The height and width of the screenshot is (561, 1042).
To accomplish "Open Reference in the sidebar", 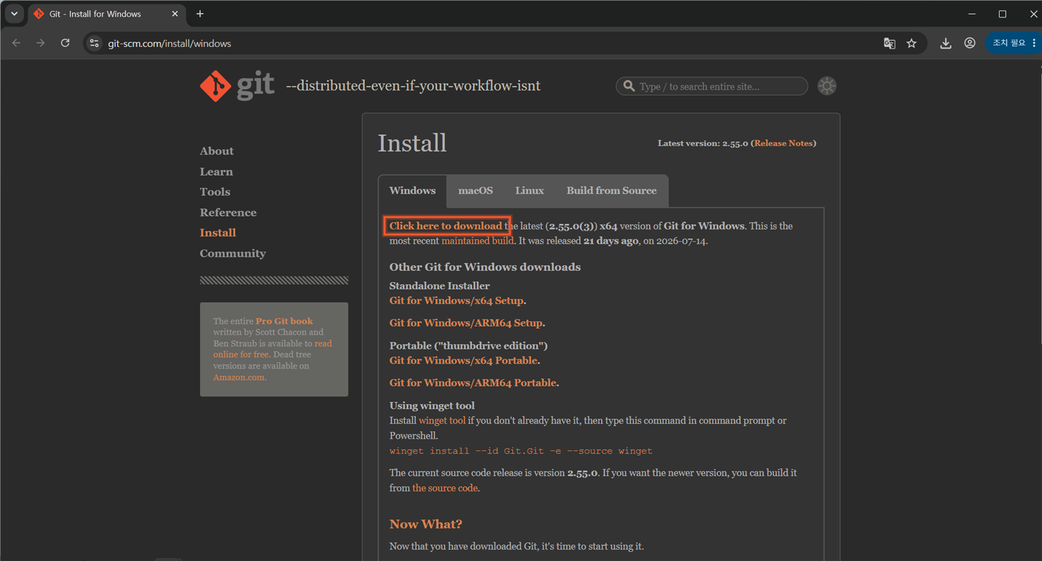I will click(228, 213).
